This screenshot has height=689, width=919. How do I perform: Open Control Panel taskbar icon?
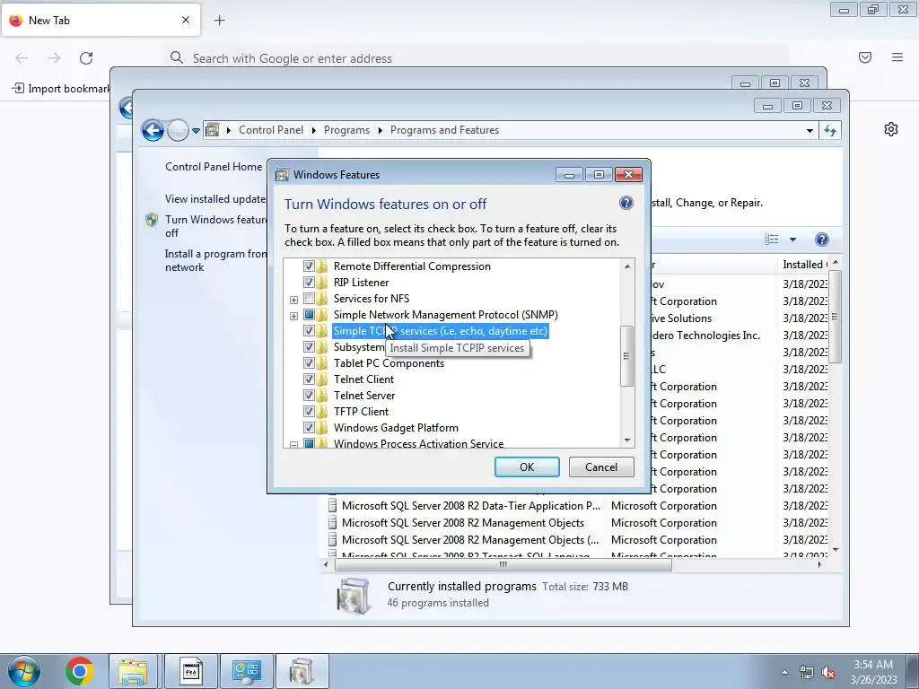(x=246, y=671)
